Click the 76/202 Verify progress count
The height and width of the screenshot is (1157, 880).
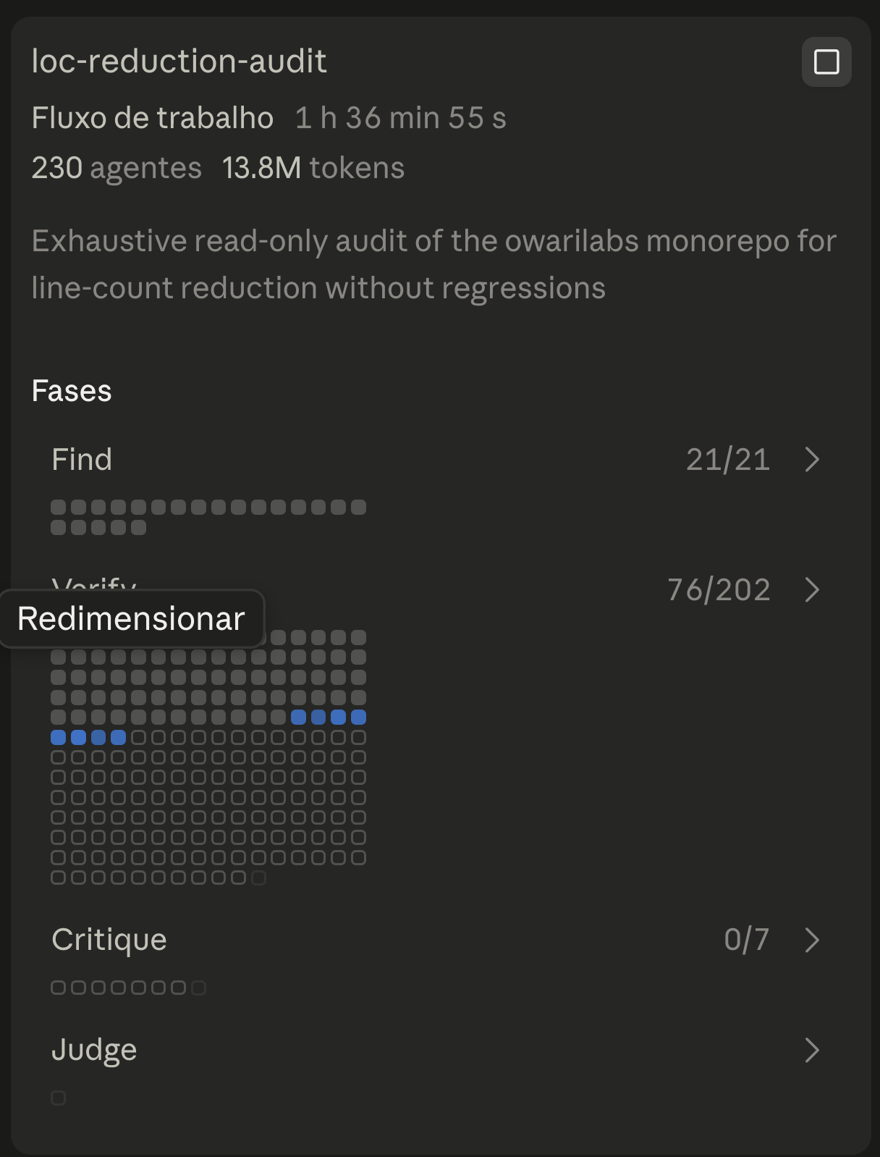[x=719, y=590]
